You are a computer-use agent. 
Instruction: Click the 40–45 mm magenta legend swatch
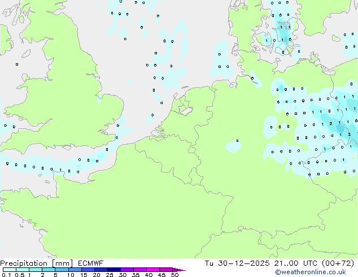[x=153, y=270]
